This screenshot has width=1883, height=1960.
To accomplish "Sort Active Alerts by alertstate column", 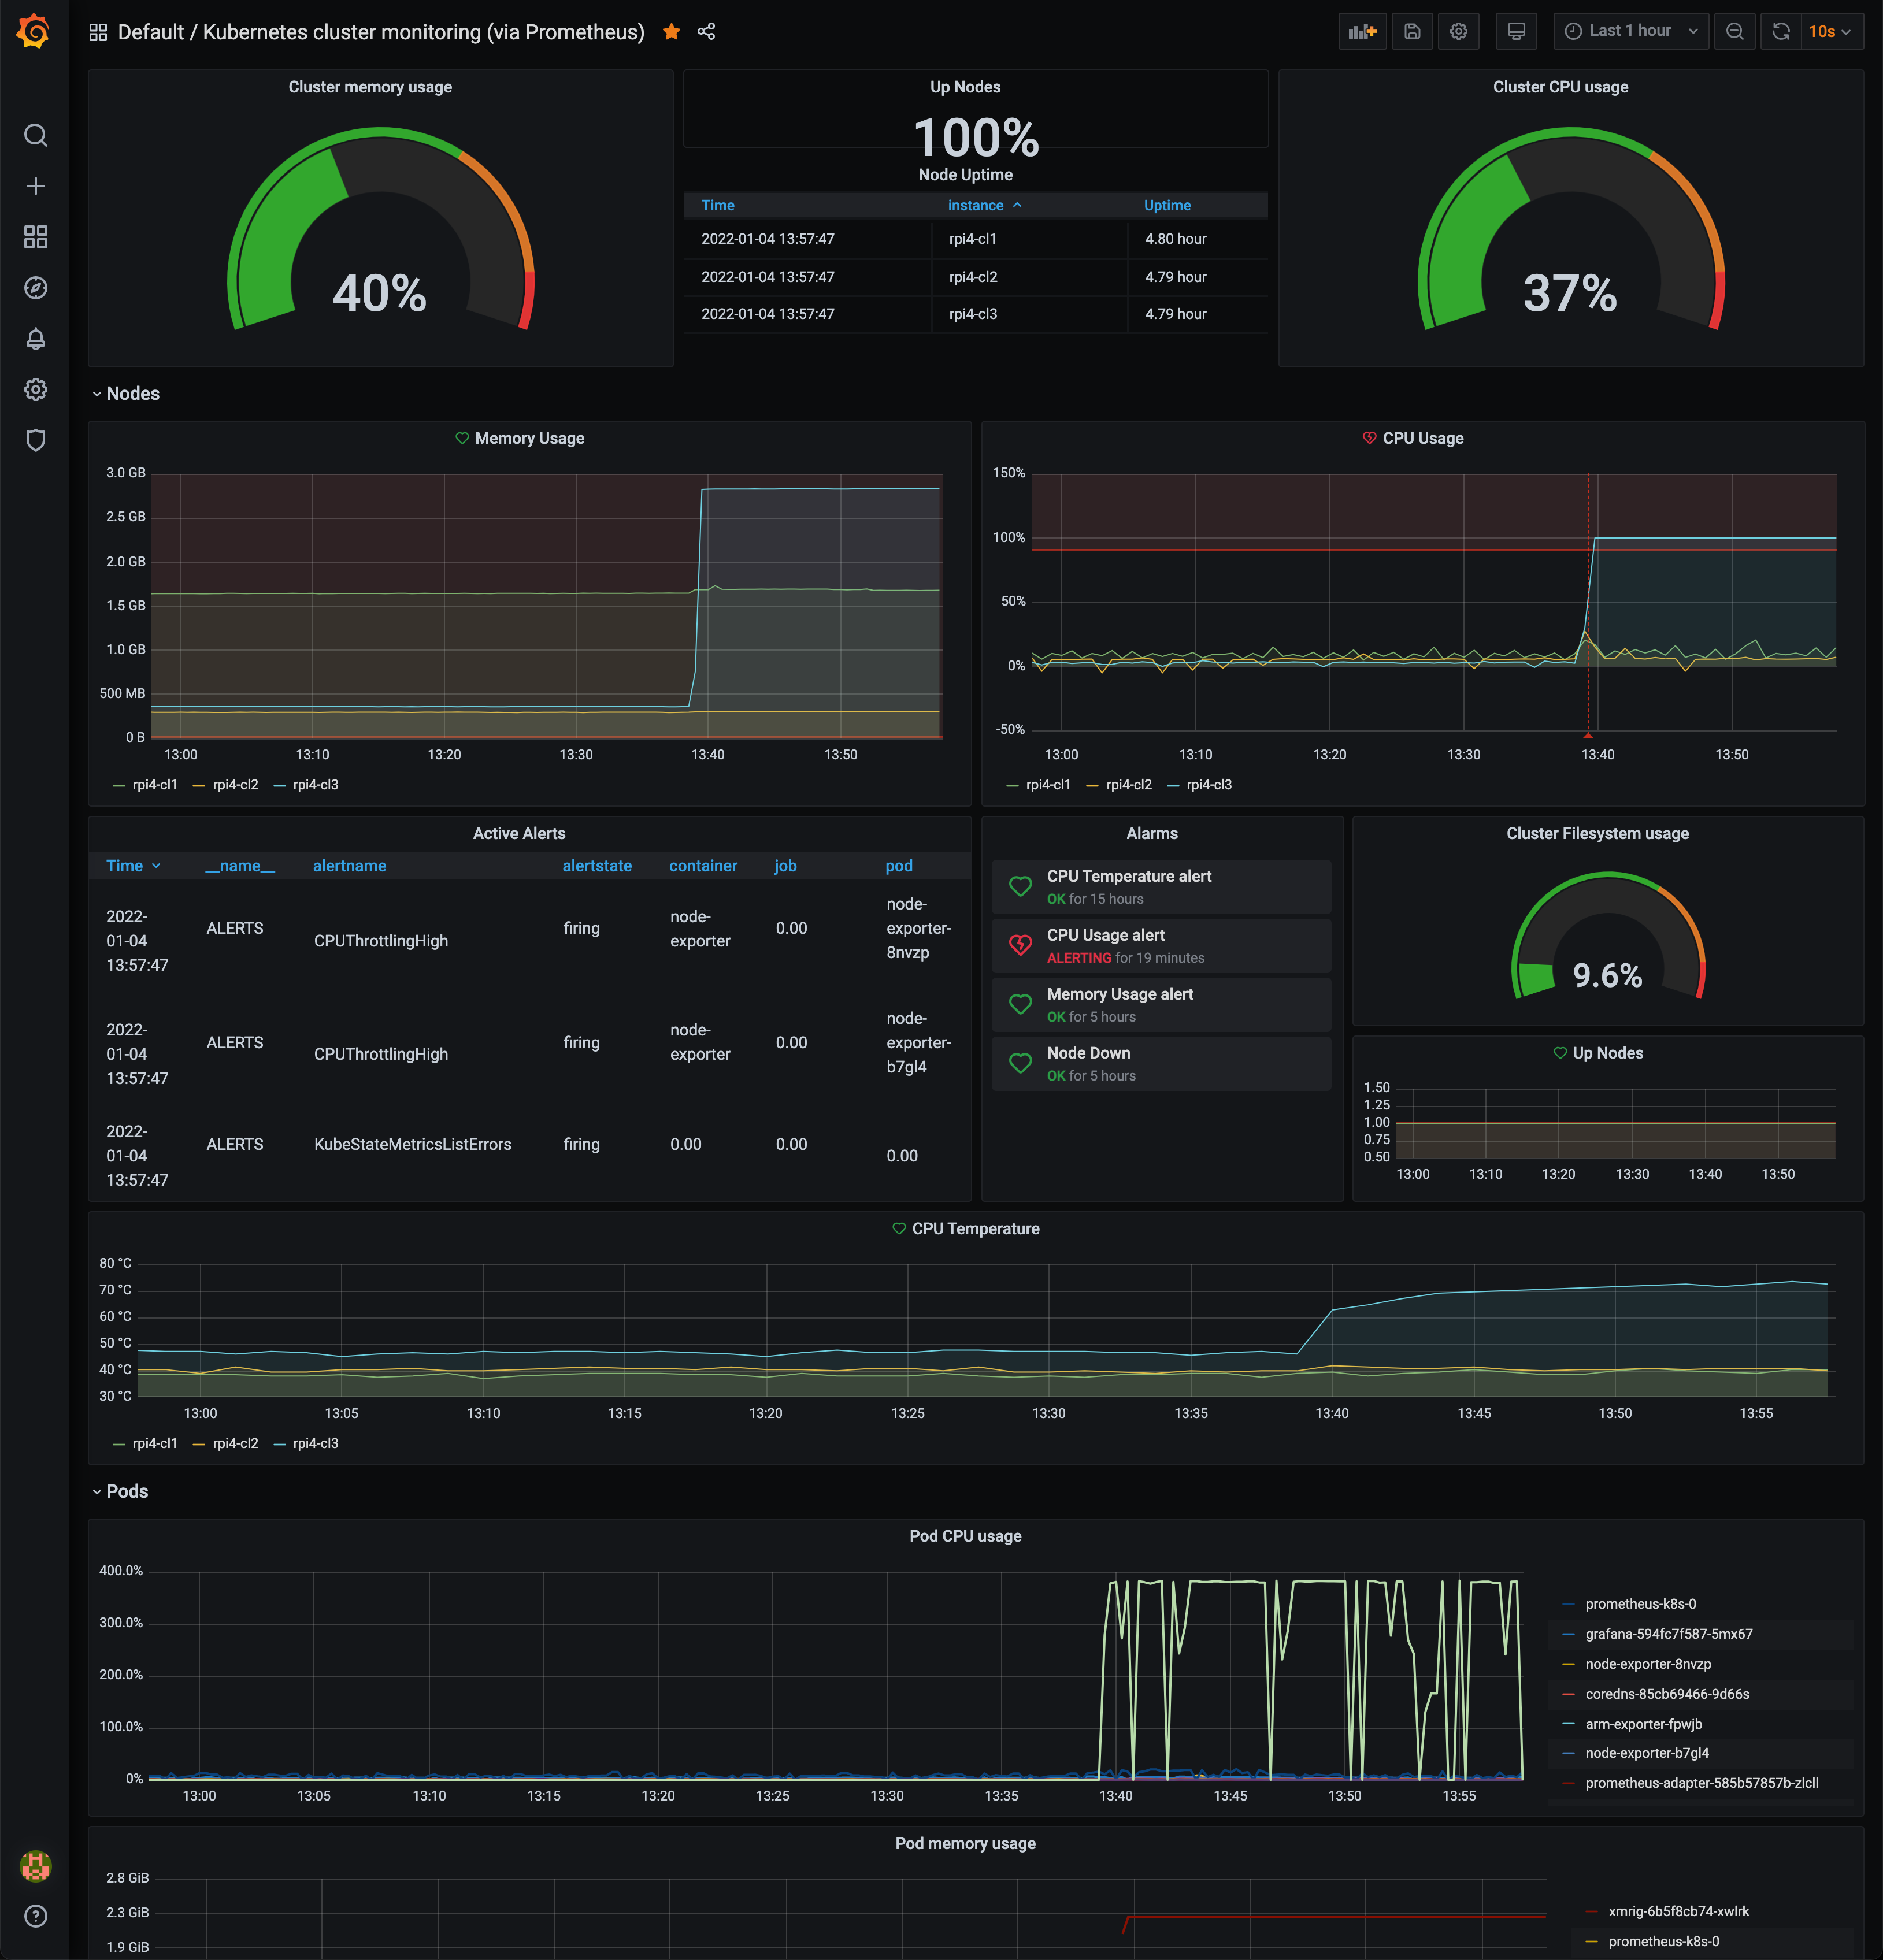I will [x=597, y=866].
